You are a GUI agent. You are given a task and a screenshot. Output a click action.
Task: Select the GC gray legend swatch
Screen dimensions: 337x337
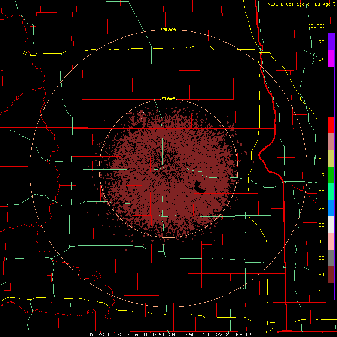[331, 258]
